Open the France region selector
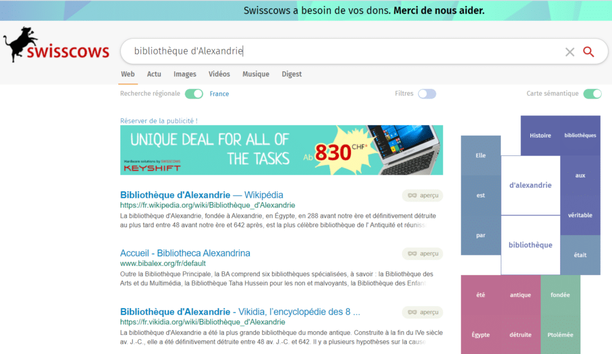The height and width of the screenshot is (354, 612). [219, 94]
